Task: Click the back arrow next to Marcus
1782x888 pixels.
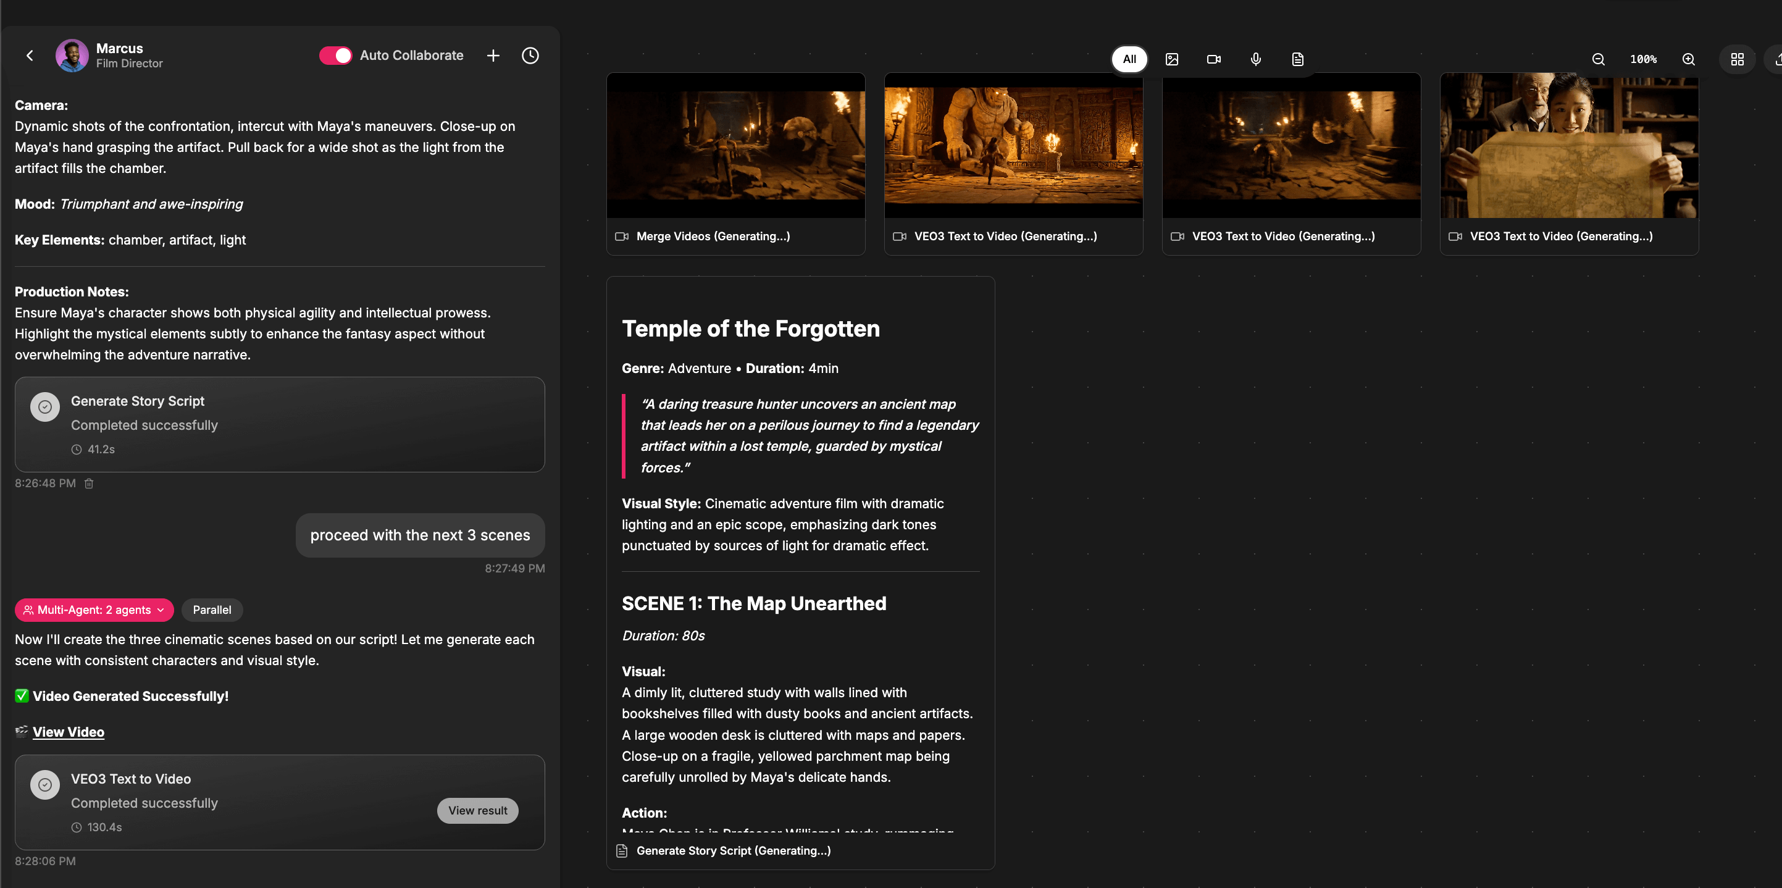Action: coord(30,56)
